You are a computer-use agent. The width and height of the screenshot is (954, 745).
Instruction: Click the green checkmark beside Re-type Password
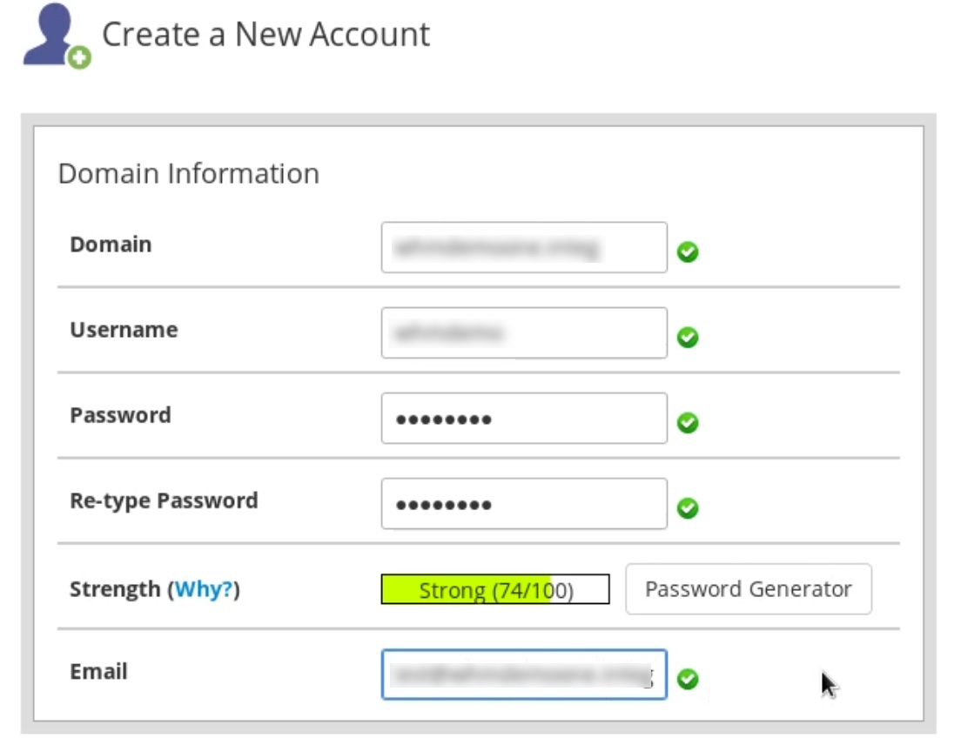point(688,508)
